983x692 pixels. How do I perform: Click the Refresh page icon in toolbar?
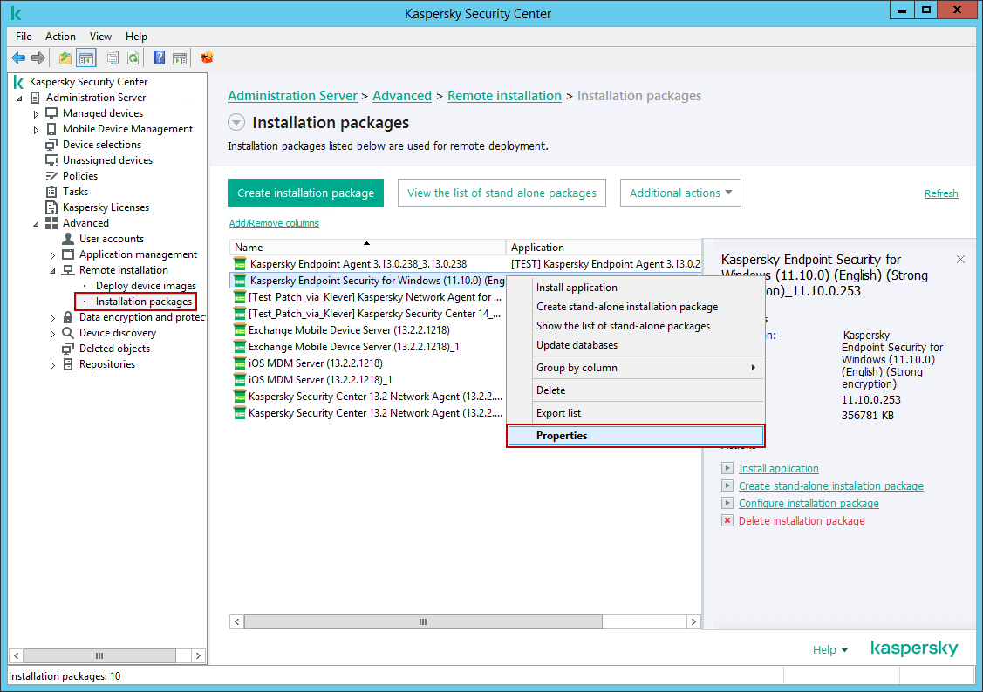[x=133, y=58]
